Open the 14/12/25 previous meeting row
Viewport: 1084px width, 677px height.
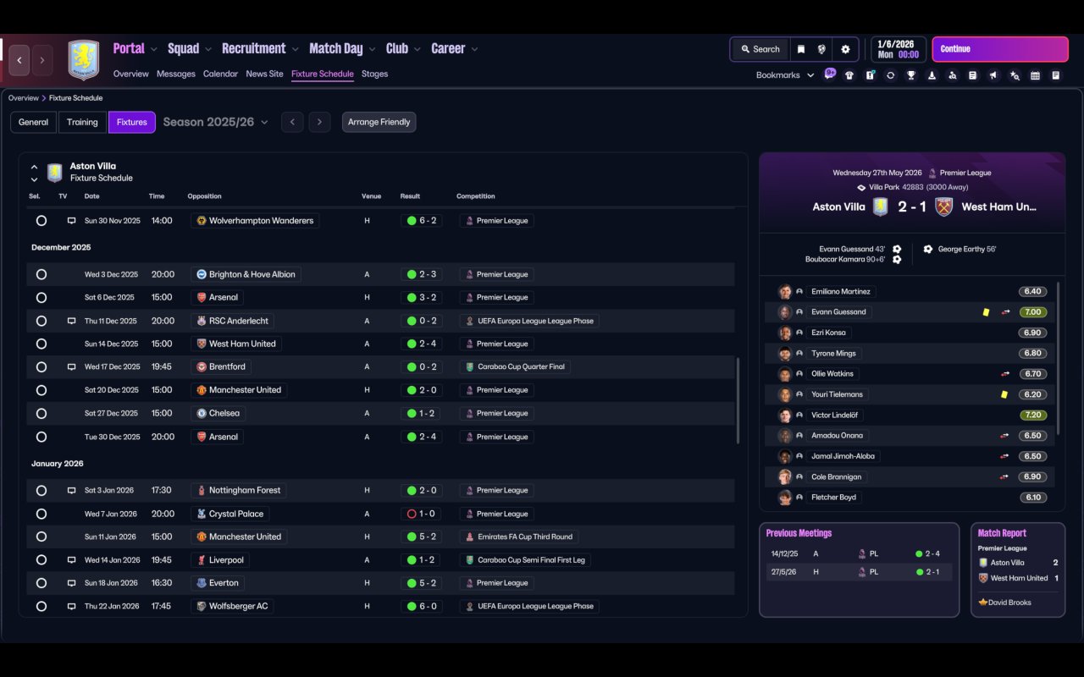pyautogui.click(x=859, y=553)
